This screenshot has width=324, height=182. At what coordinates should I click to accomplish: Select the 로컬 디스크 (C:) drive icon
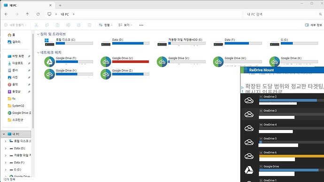tap(49, 42)
